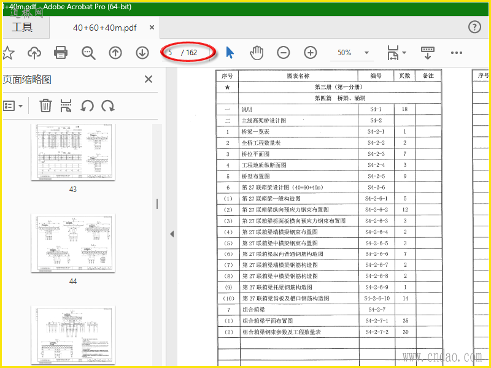Click the page number input field

coord(172,53)
